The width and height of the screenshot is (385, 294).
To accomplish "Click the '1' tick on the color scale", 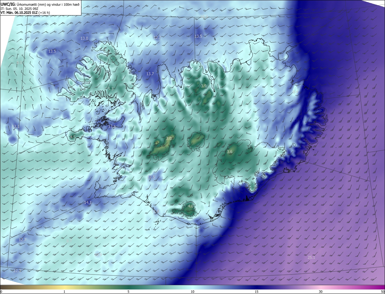I will 64,292.
